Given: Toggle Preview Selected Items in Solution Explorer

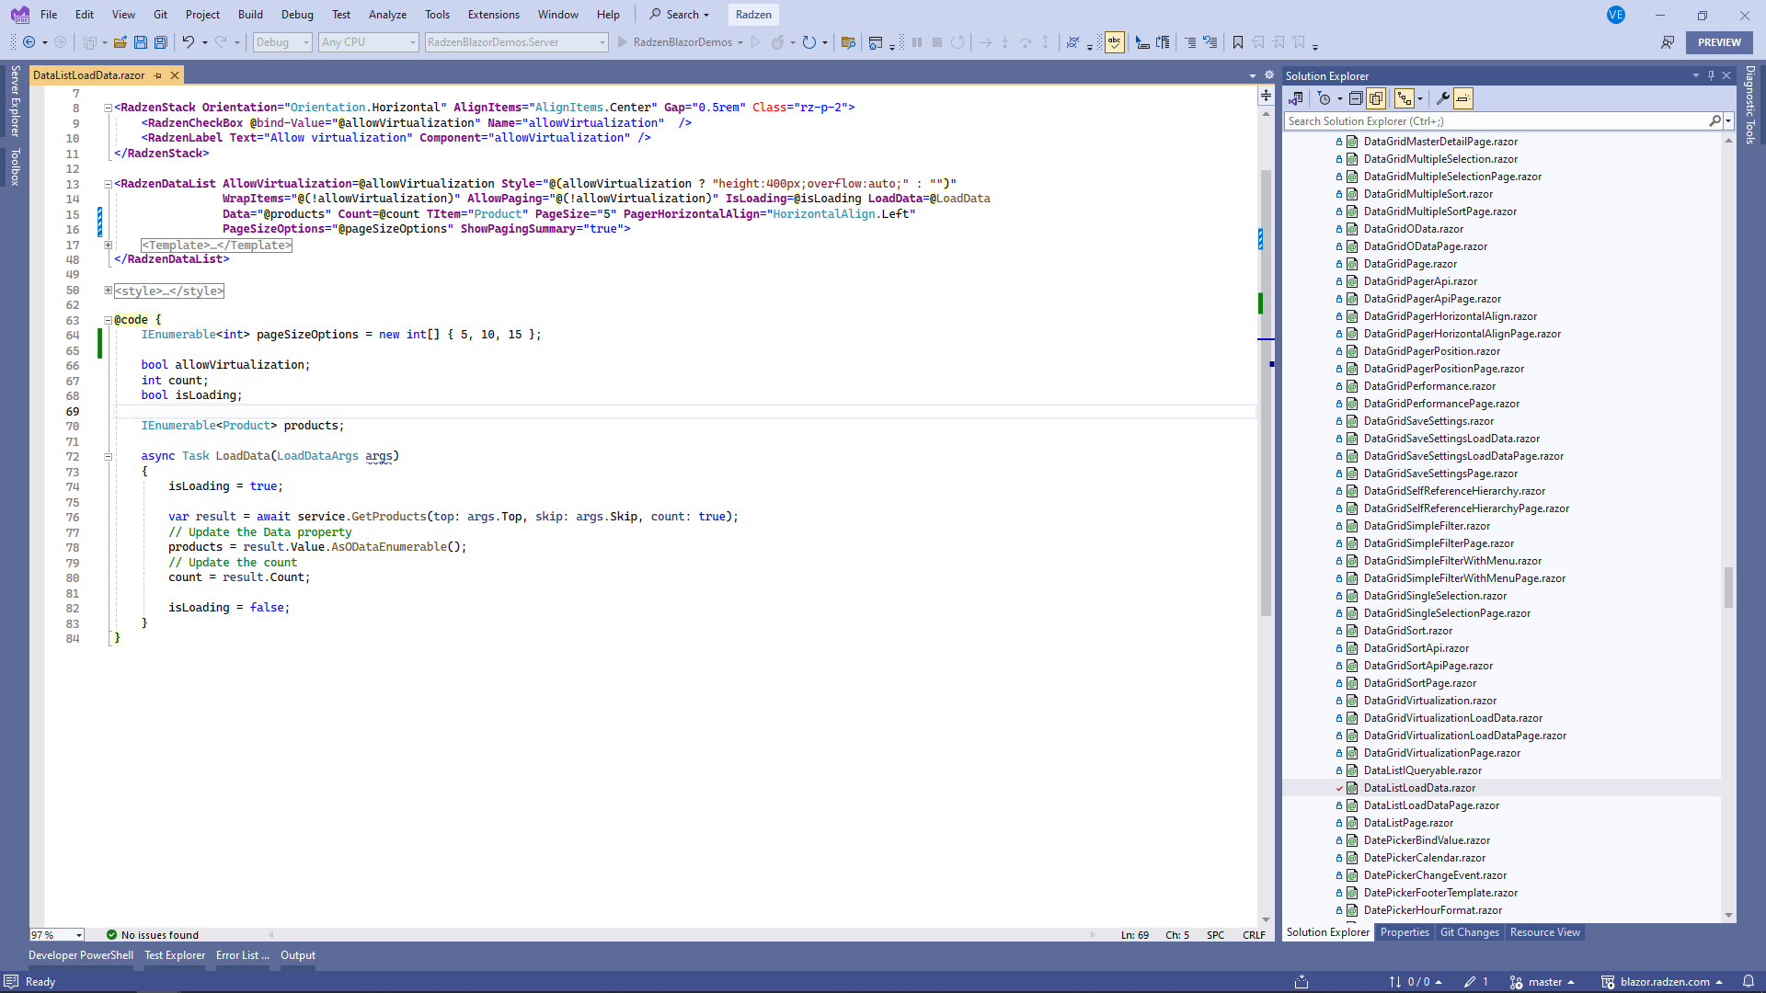Looking at the screenshot, I should pos(1463,98).
